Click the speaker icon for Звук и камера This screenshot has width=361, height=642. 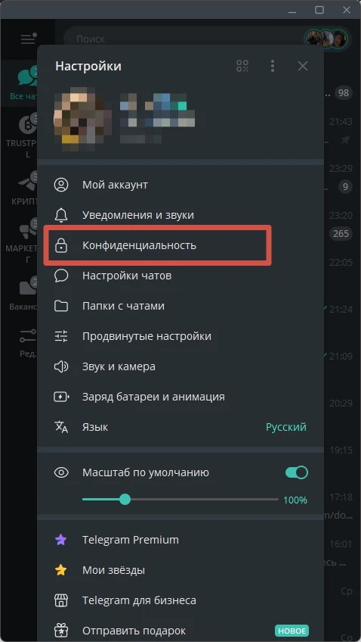point(61,366)
